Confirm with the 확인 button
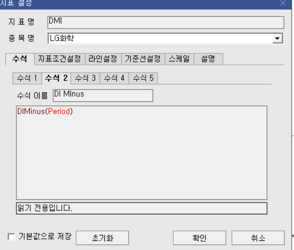The height and width of the screenshot is (250, 294). coord(199,238)
